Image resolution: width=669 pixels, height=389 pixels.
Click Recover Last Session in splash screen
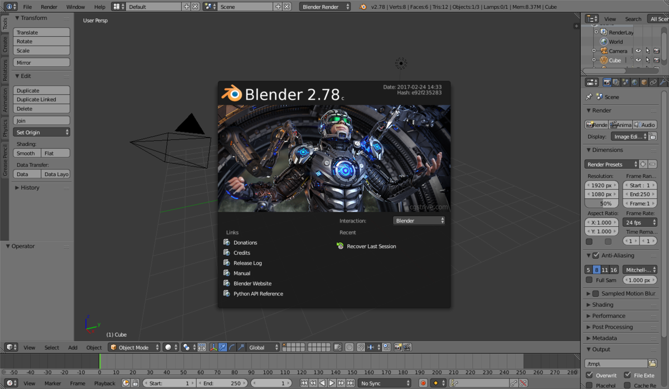[x=371, y=246]
